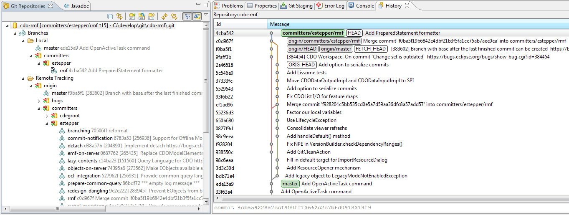Click Add Existing Git Repository icon
569x215 pixels.
pos(132,17)
